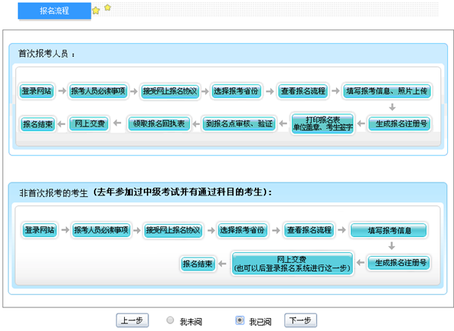This screenshot has width=454, height=331.
Task: Click 报考人员必读事项 box in first-time flow
Action: coord(98,91)
